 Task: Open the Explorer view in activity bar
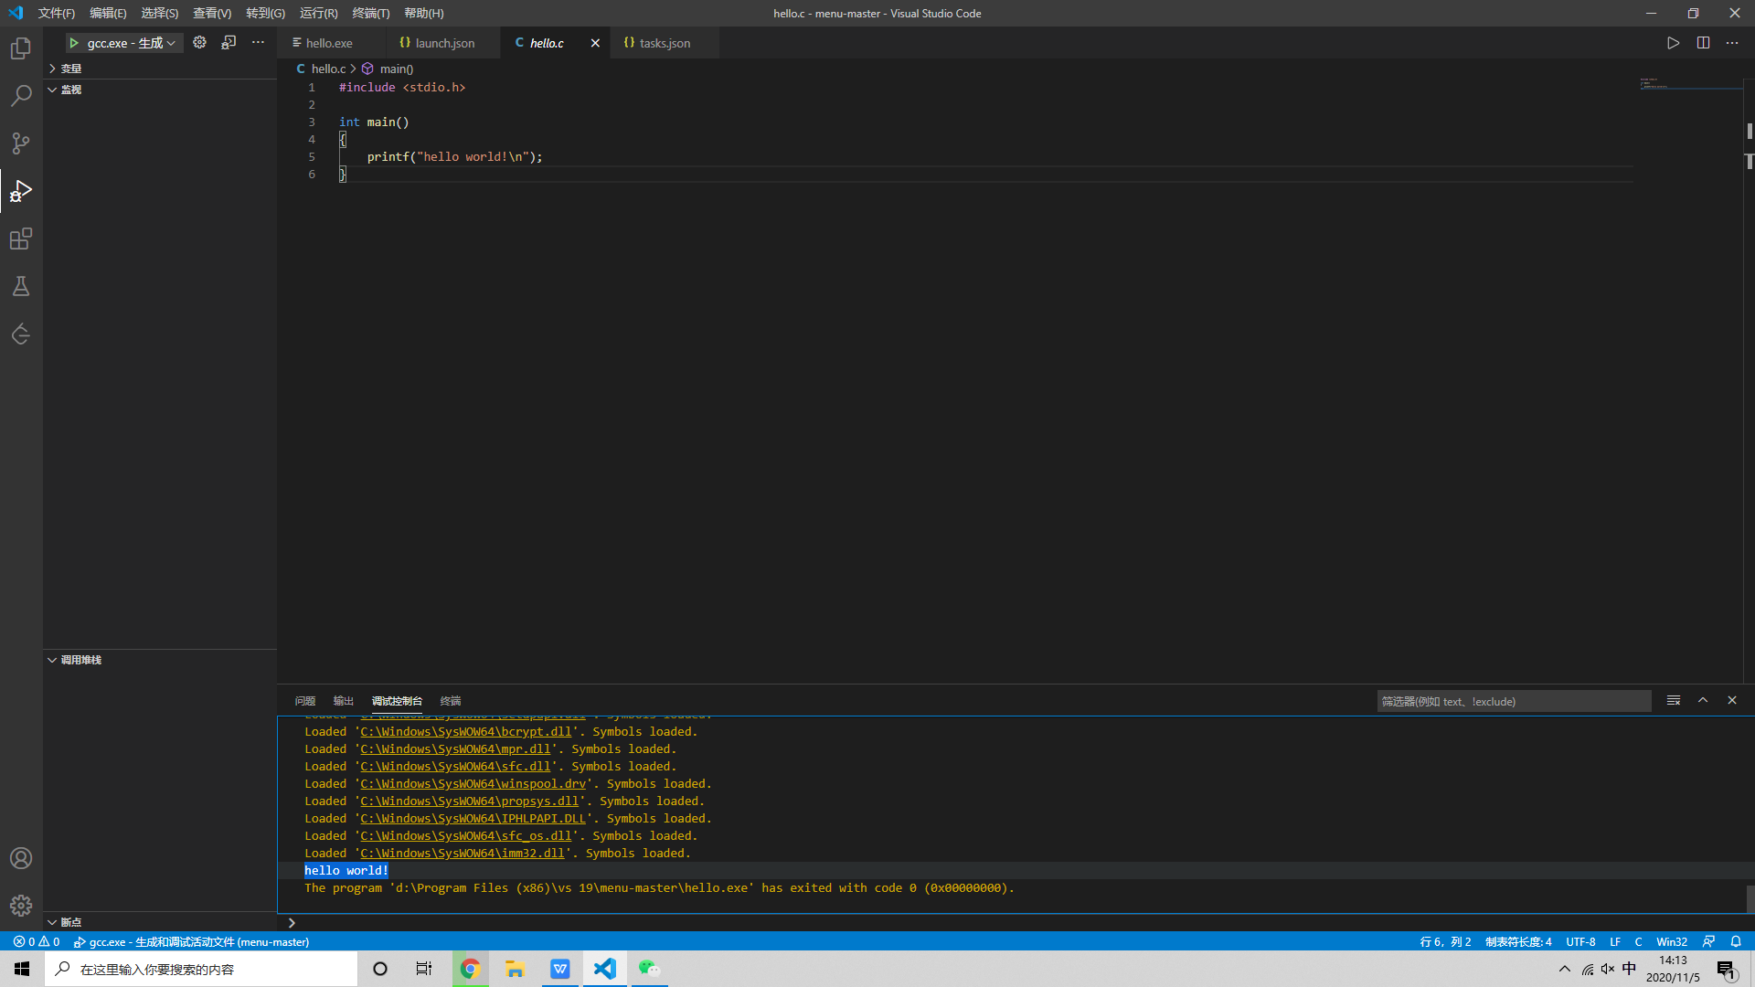tap(21, 48)
